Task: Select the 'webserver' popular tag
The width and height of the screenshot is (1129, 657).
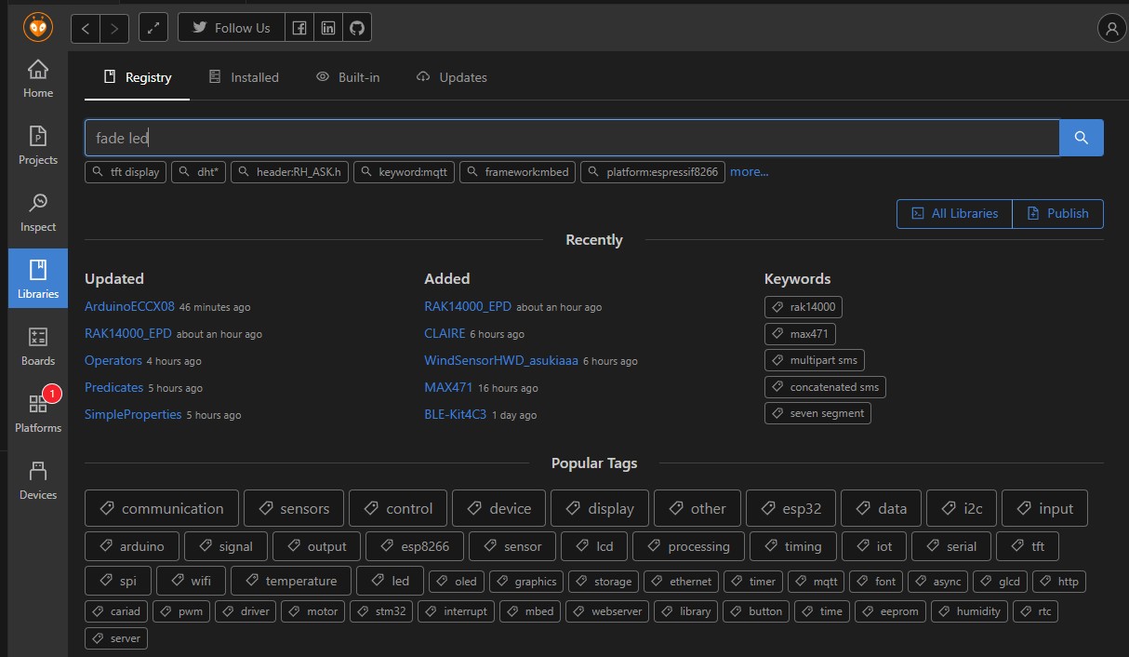Action: (607, 611)
